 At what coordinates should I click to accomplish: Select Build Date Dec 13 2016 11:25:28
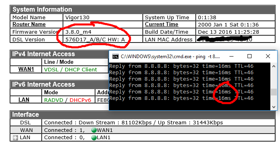coord(228,32)
